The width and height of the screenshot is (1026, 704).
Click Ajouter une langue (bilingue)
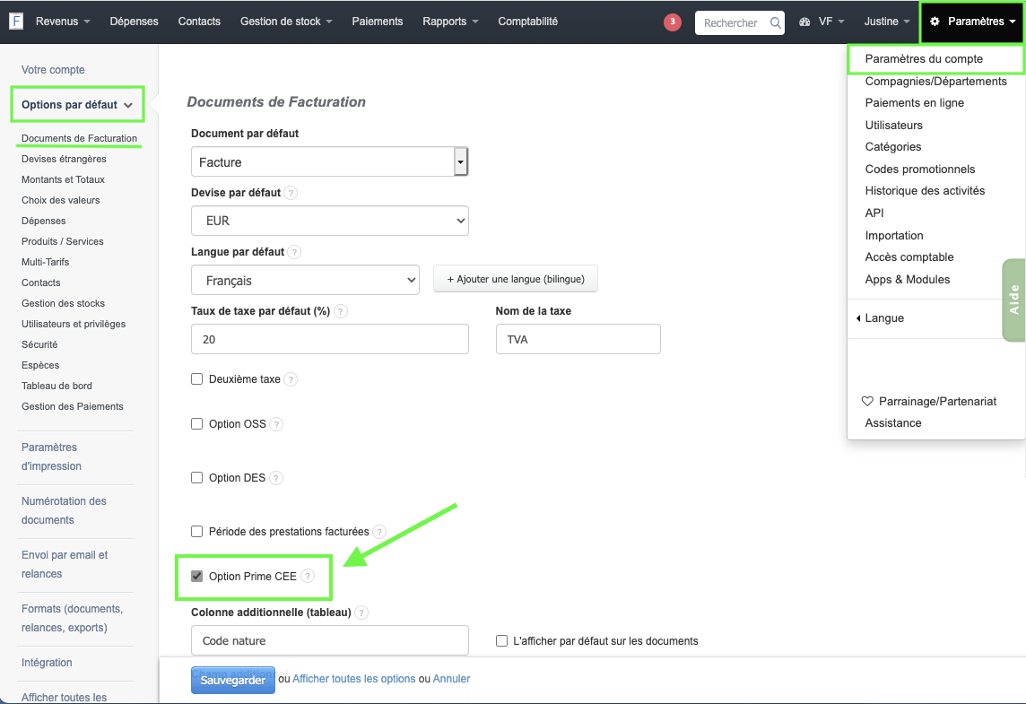tap(515, 279)
